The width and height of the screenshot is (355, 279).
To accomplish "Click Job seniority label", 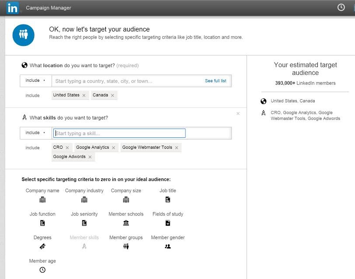I will click(84, 214).
